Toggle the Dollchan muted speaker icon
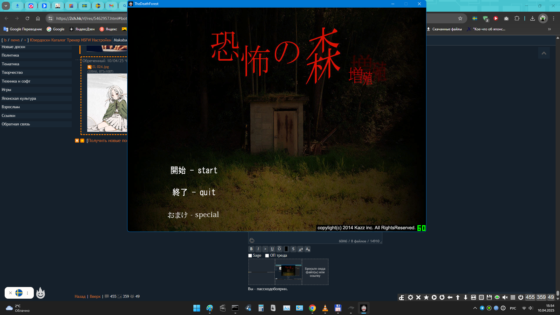Image resolution: width=560 pixels, height=315 pixels. pos(505,297)
